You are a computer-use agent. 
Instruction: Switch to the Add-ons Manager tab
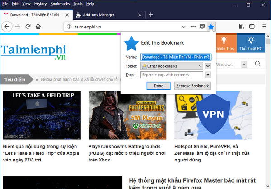tap(109, 15)
